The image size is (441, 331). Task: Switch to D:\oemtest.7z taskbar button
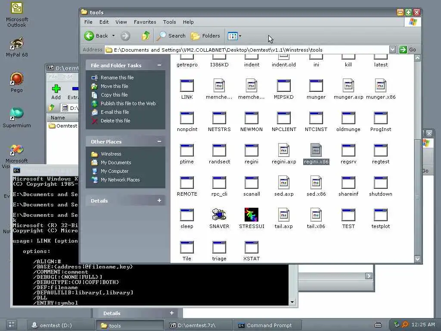pyautogui.click(x=199, y=325)
